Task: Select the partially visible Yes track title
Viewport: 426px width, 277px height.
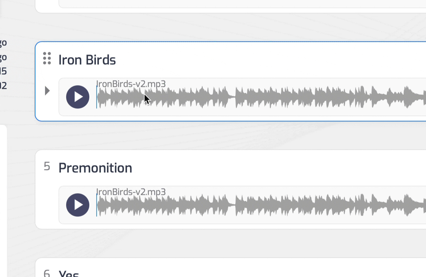Action: pos(69,274)
